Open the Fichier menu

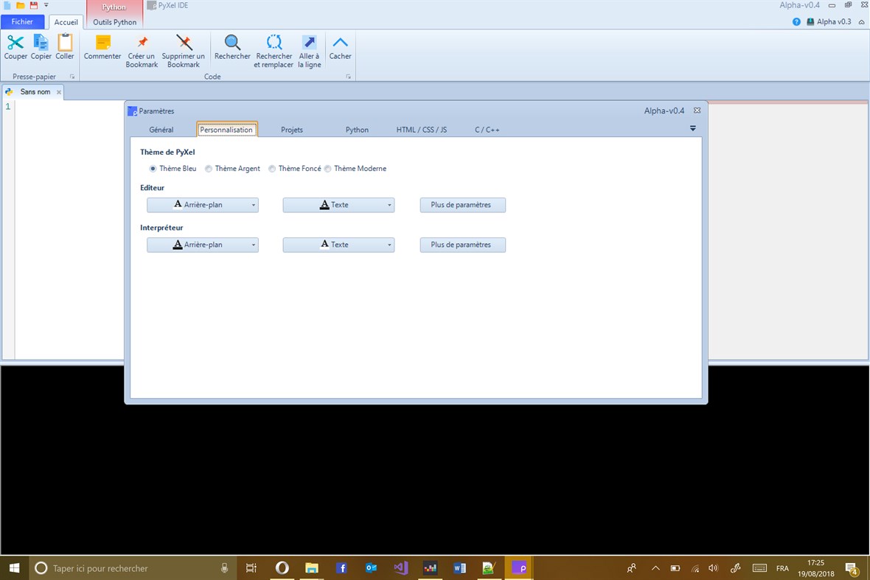point(23,21)
